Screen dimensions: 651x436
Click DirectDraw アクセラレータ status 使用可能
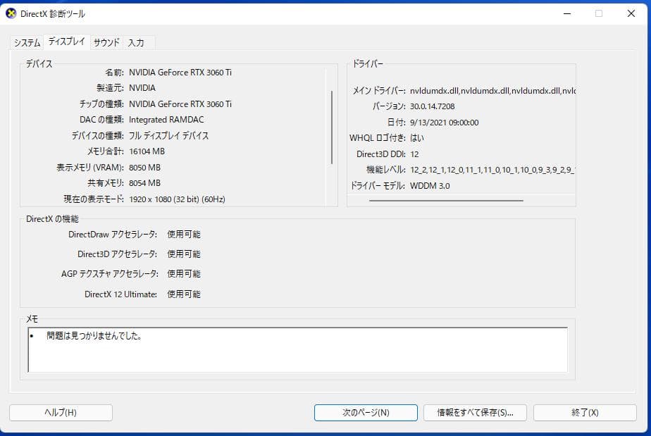[184, 235]
